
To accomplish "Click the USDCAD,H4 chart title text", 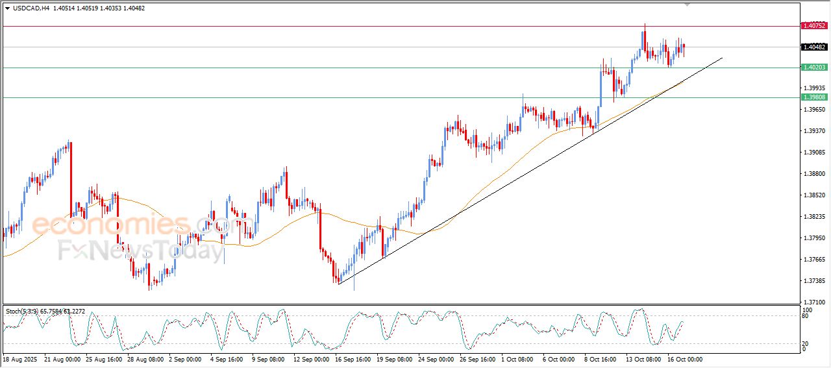I will [x=31, y=8].
